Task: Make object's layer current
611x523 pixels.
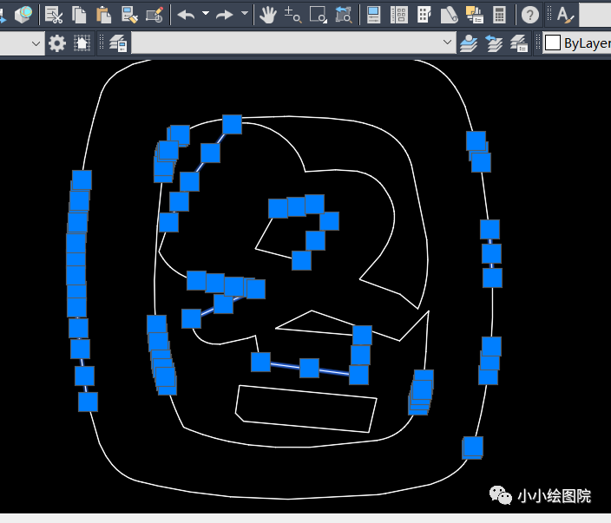Action: coord(469,42)
